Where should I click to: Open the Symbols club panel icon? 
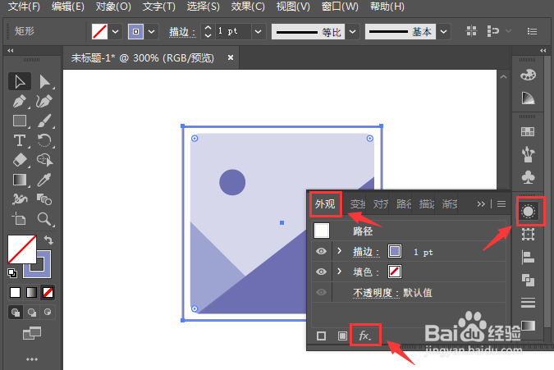[x=528, y=177]
